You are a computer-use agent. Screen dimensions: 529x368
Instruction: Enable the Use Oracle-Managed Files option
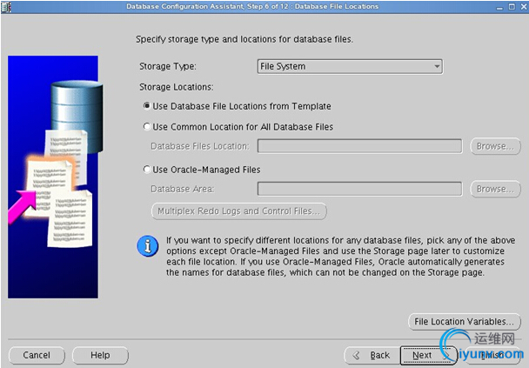click(x=147, y=170)
